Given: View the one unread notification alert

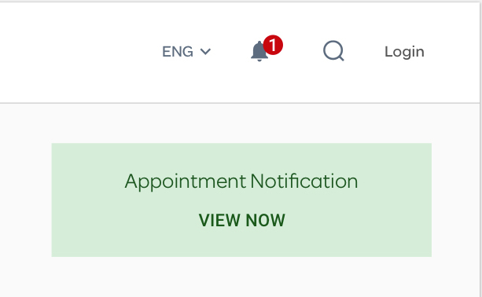Looking at the screenshot, I should (266, 49).
